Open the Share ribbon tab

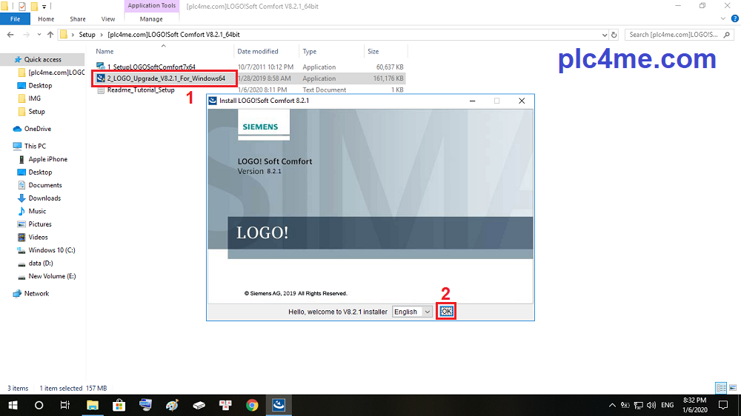77,19
